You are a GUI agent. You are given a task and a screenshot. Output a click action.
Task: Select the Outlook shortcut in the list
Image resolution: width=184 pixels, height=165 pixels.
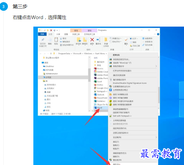[99, 95]
